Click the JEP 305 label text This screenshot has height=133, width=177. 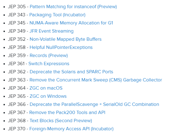(x=17, y=7)
